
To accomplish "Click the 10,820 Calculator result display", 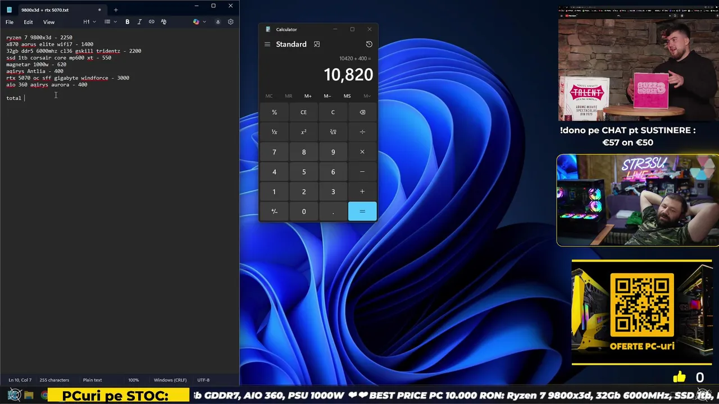I will point(348,75).
